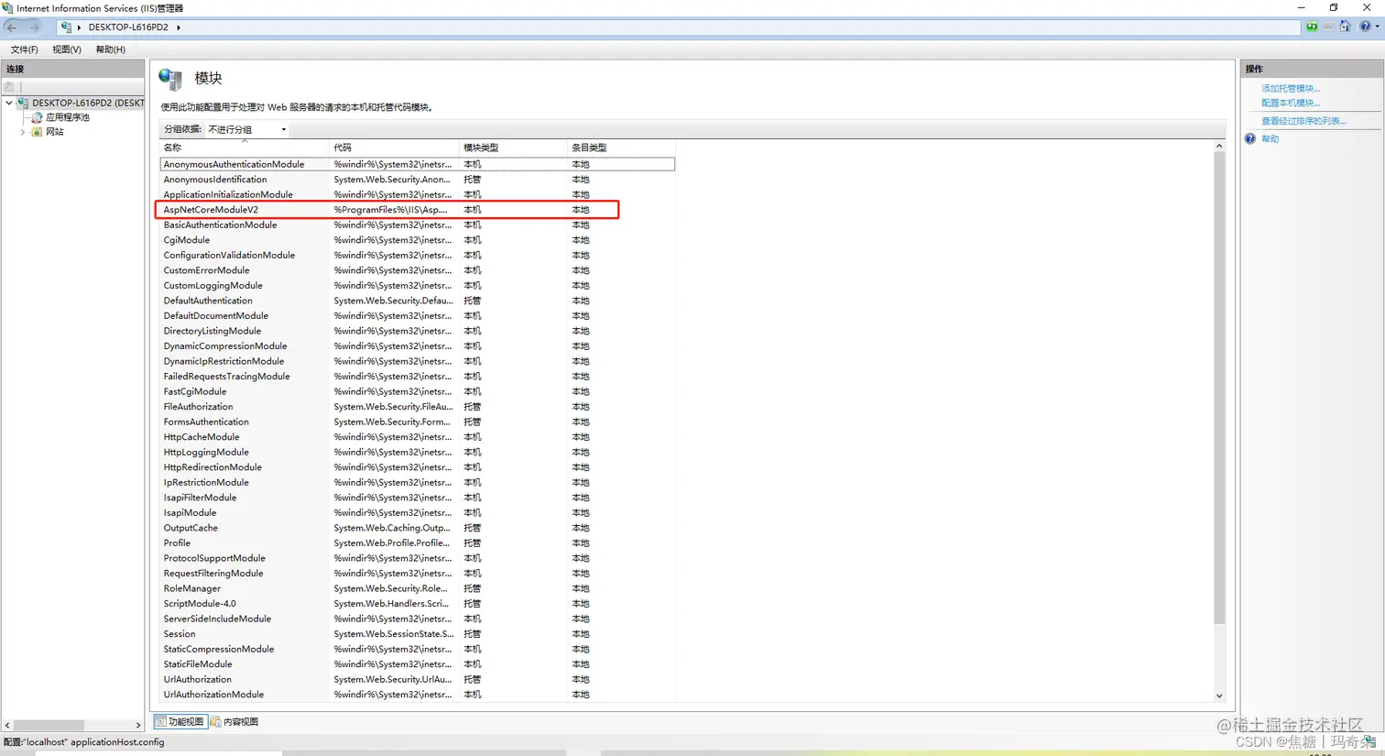The image size is (1385, 756).
Task: Click the grayed Stop icon in address bar
Action: 1328,27
